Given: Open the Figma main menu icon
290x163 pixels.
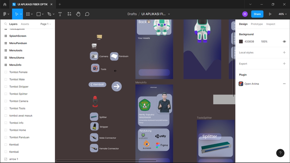Looking at the screenshot, I should 5,14.
